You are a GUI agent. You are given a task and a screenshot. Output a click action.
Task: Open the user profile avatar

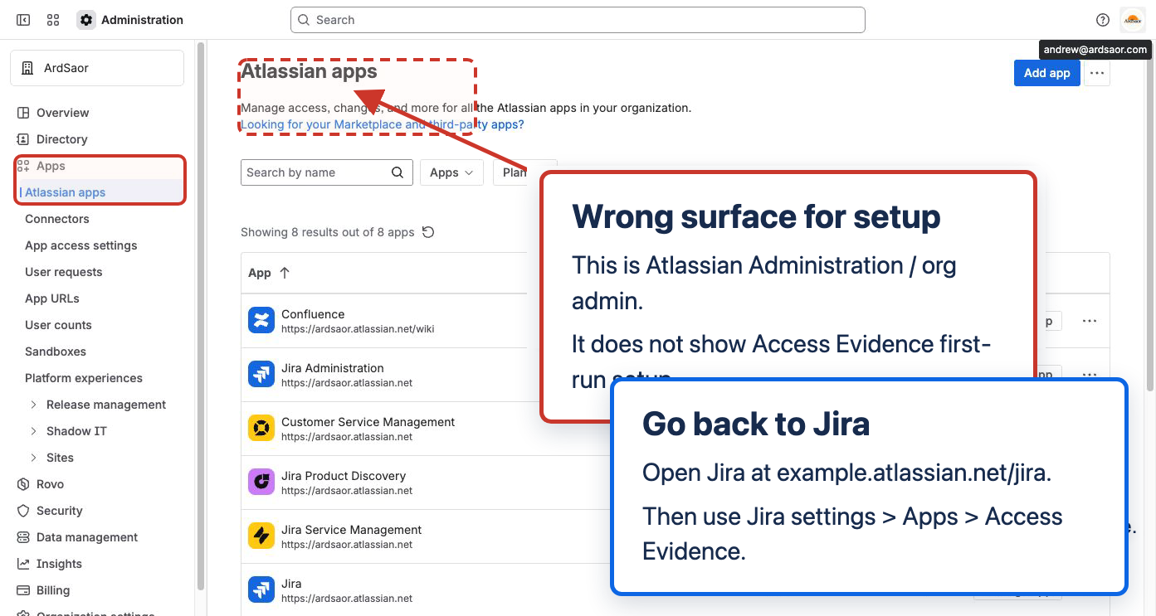[x=1133, y=20]
